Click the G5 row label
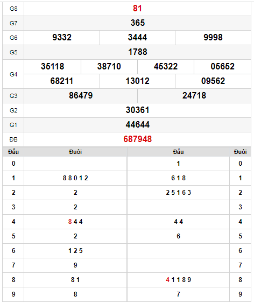The height and width of the screenshot is (303, 254). coord(13,52)
